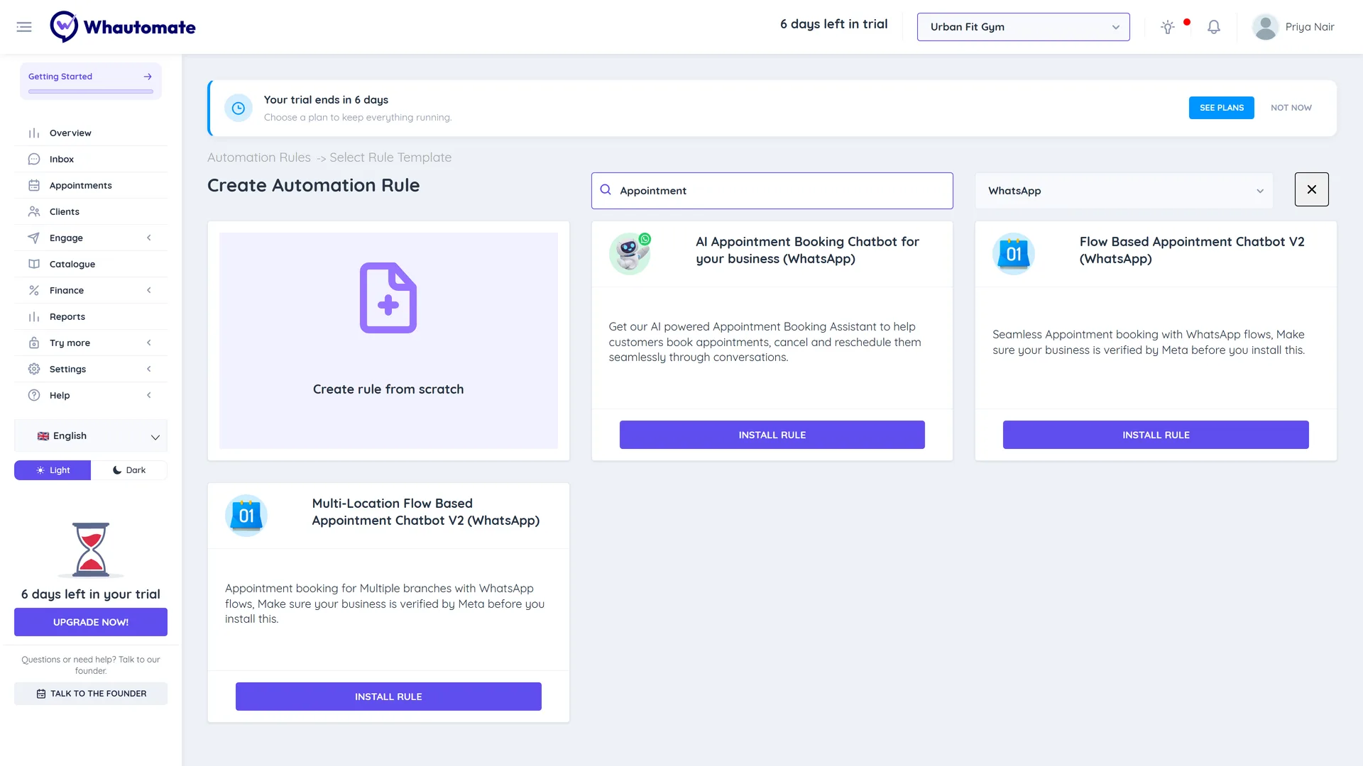Click the Getting Started arrow icon
This screenshot has width=1363, height=766.
point(148,77)
